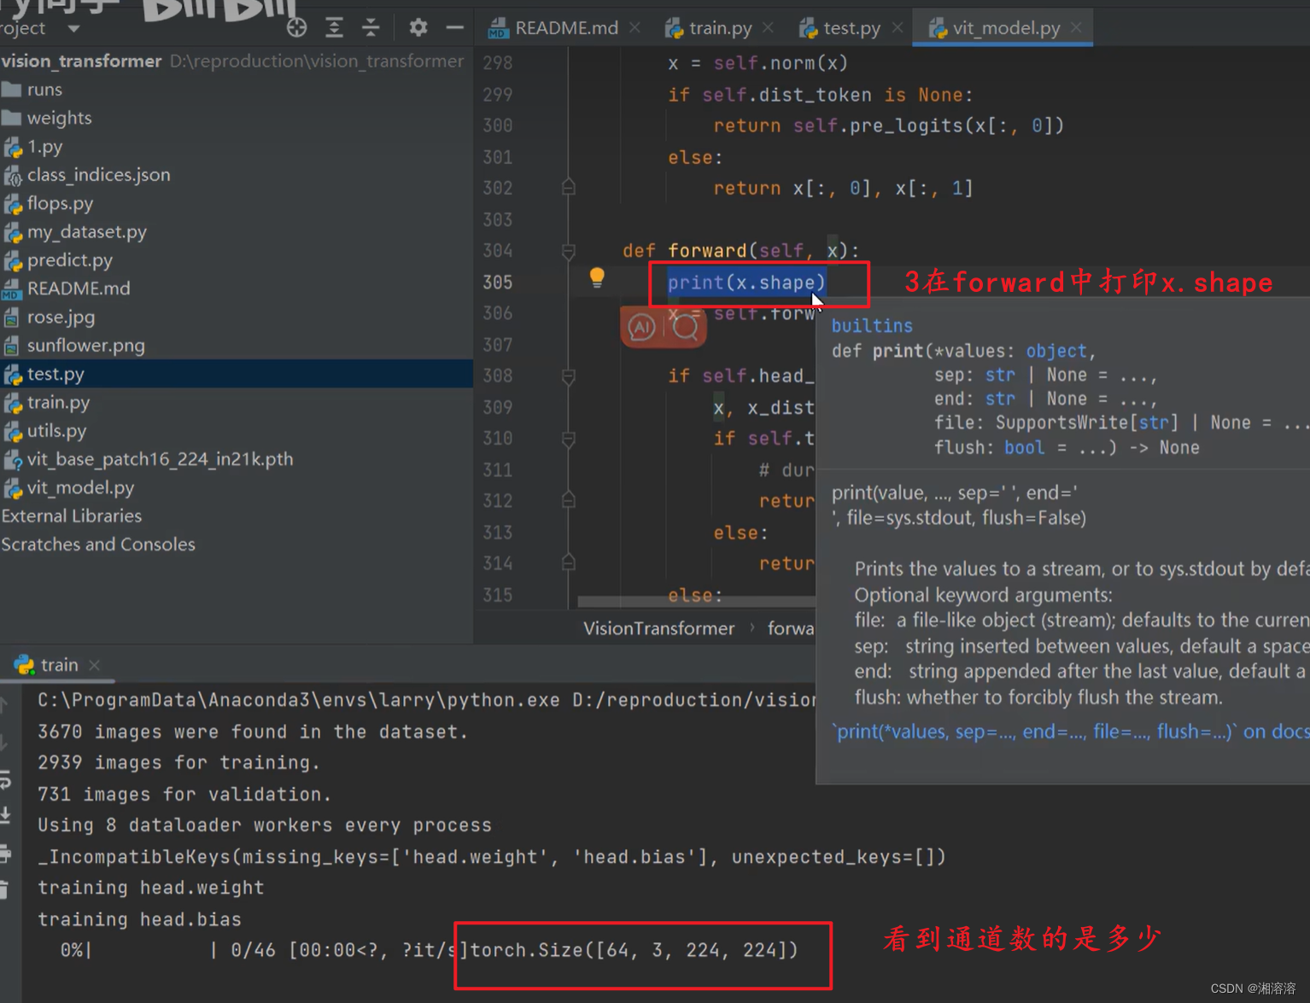Select sunflower.png image file
The image size is (1310, 1003).
[x=85, y=346]
